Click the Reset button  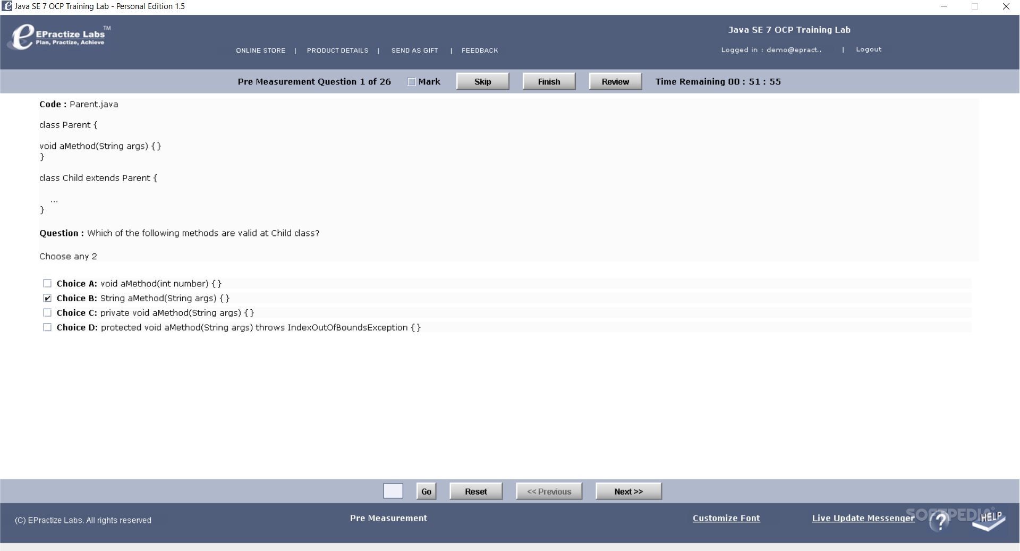pyautogui.click(x=476, y=491)
